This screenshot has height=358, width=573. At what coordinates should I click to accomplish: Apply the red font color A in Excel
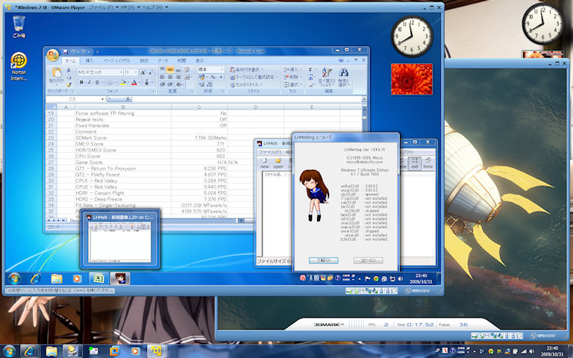[134, 83]
